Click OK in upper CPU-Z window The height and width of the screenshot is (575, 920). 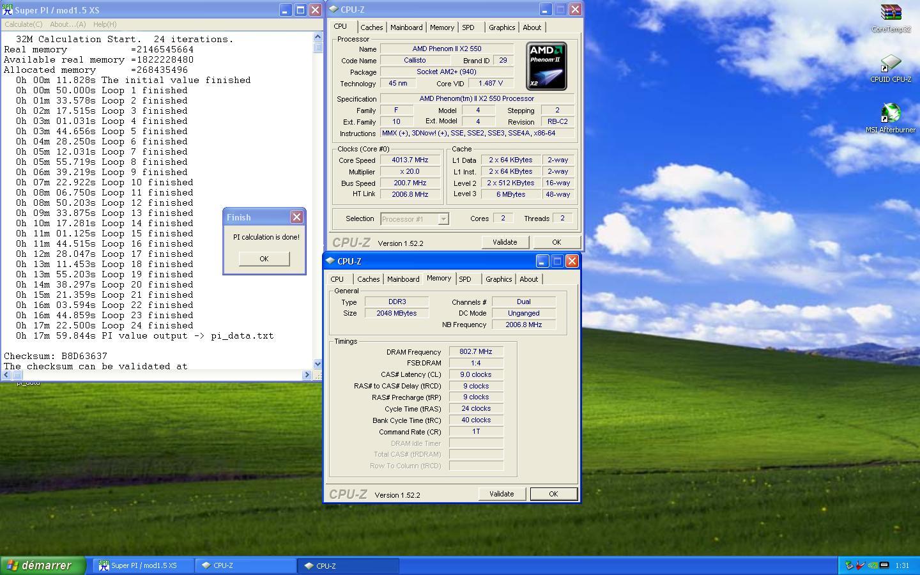coord(556,242)
